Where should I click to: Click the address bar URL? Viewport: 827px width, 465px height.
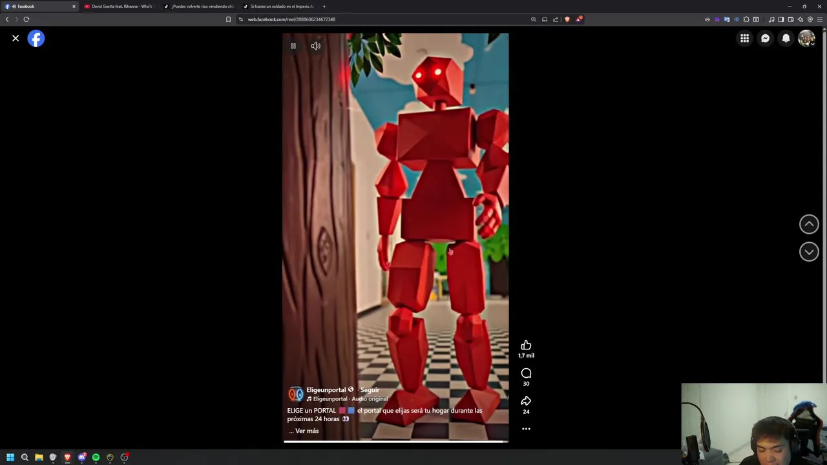(291, 19)
